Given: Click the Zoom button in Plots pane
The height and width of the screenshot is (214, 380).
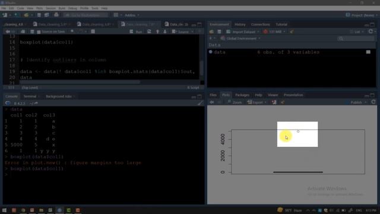Looking at the screenshot, I should pos(235,102).
